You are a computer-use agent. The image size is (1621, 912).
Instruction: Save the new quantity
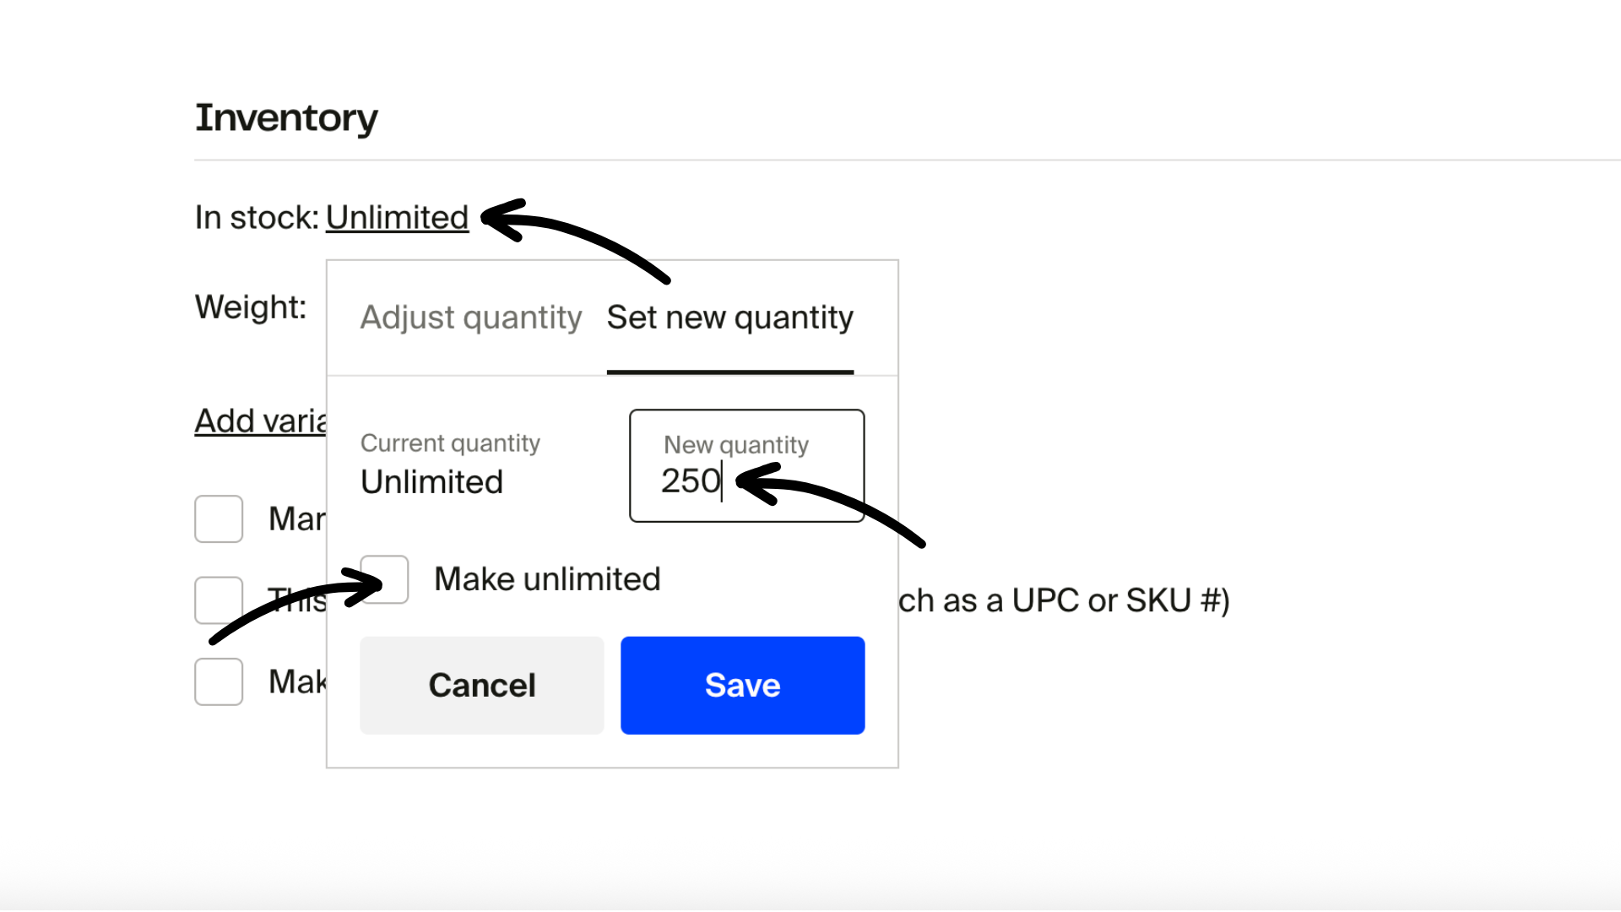[x=742, y=685]
